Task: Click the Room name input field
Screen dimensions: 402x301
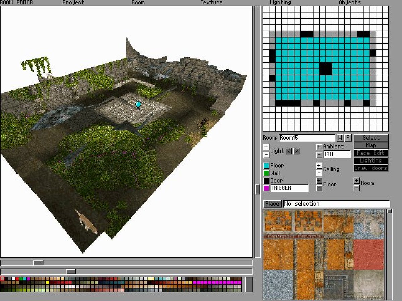Action: [x=307, y=138]
